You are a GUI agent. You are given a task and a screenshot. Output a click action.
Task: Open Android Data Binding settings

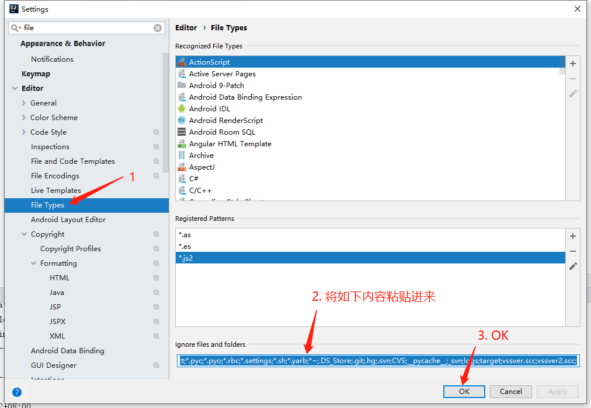[x=68, y=351]
